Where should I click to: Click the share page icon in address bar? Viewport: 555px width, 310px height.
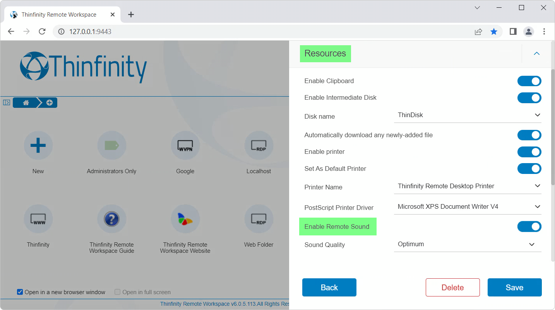click(x=478, y=32)
